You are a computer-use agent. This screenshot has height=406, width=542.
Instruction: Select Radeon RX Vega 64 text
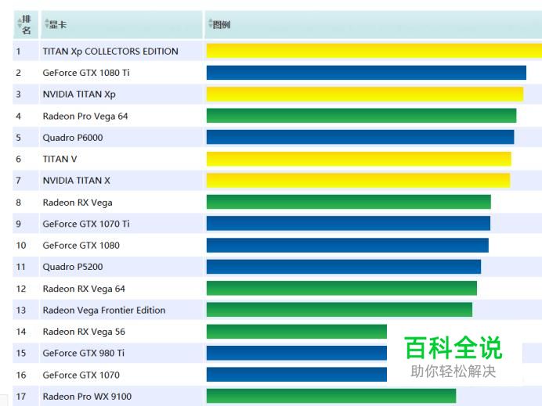84,289
